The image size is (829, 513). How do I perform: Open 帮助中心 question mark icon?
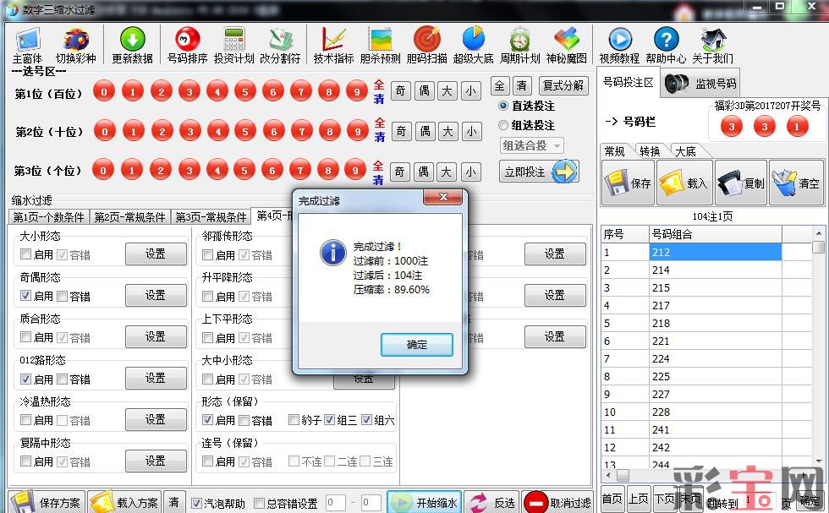point(666,46)
